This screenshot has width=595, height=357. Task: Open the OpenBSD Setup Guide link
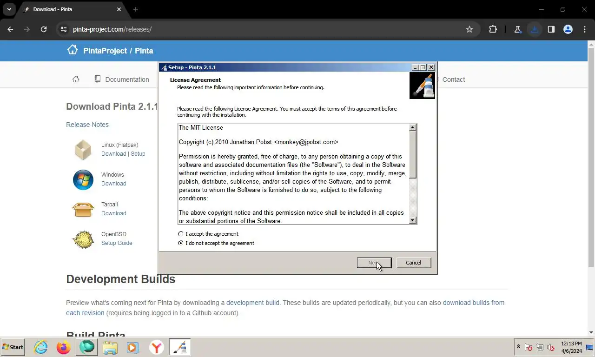point(117,243)
